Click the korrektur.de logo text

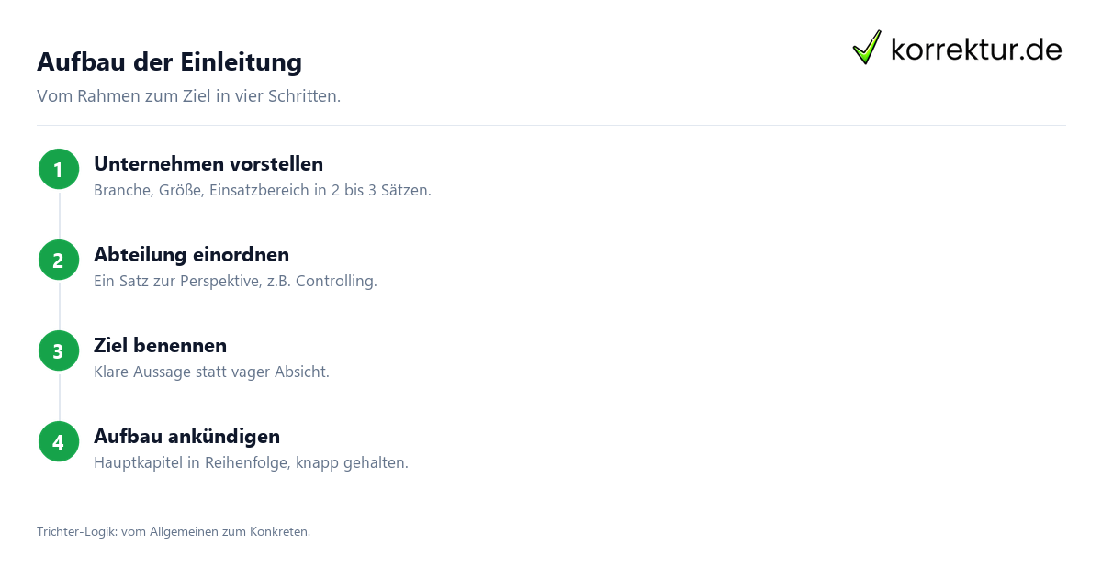pos(976,49)
